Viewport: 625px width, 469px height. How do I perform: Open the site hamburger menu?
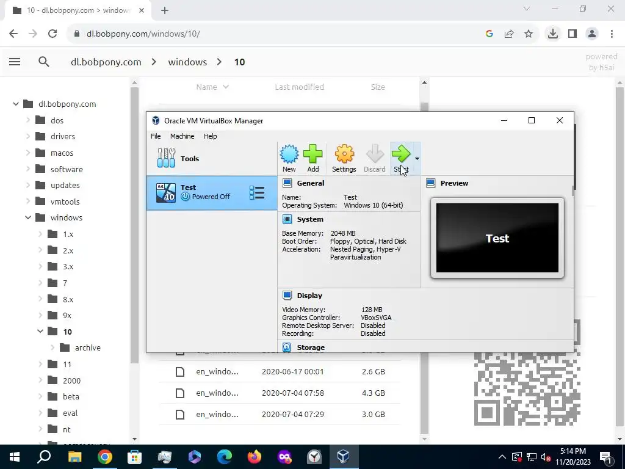click(15, 62)
